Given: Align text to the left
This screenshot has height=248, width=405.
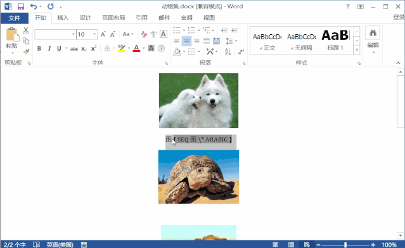Looking at the screenshot, I should [177, 41].
